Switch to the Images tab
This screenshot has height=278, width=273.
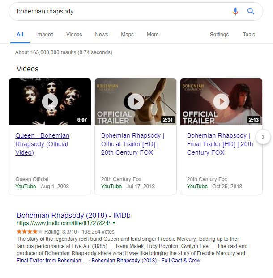coord(45,35)
